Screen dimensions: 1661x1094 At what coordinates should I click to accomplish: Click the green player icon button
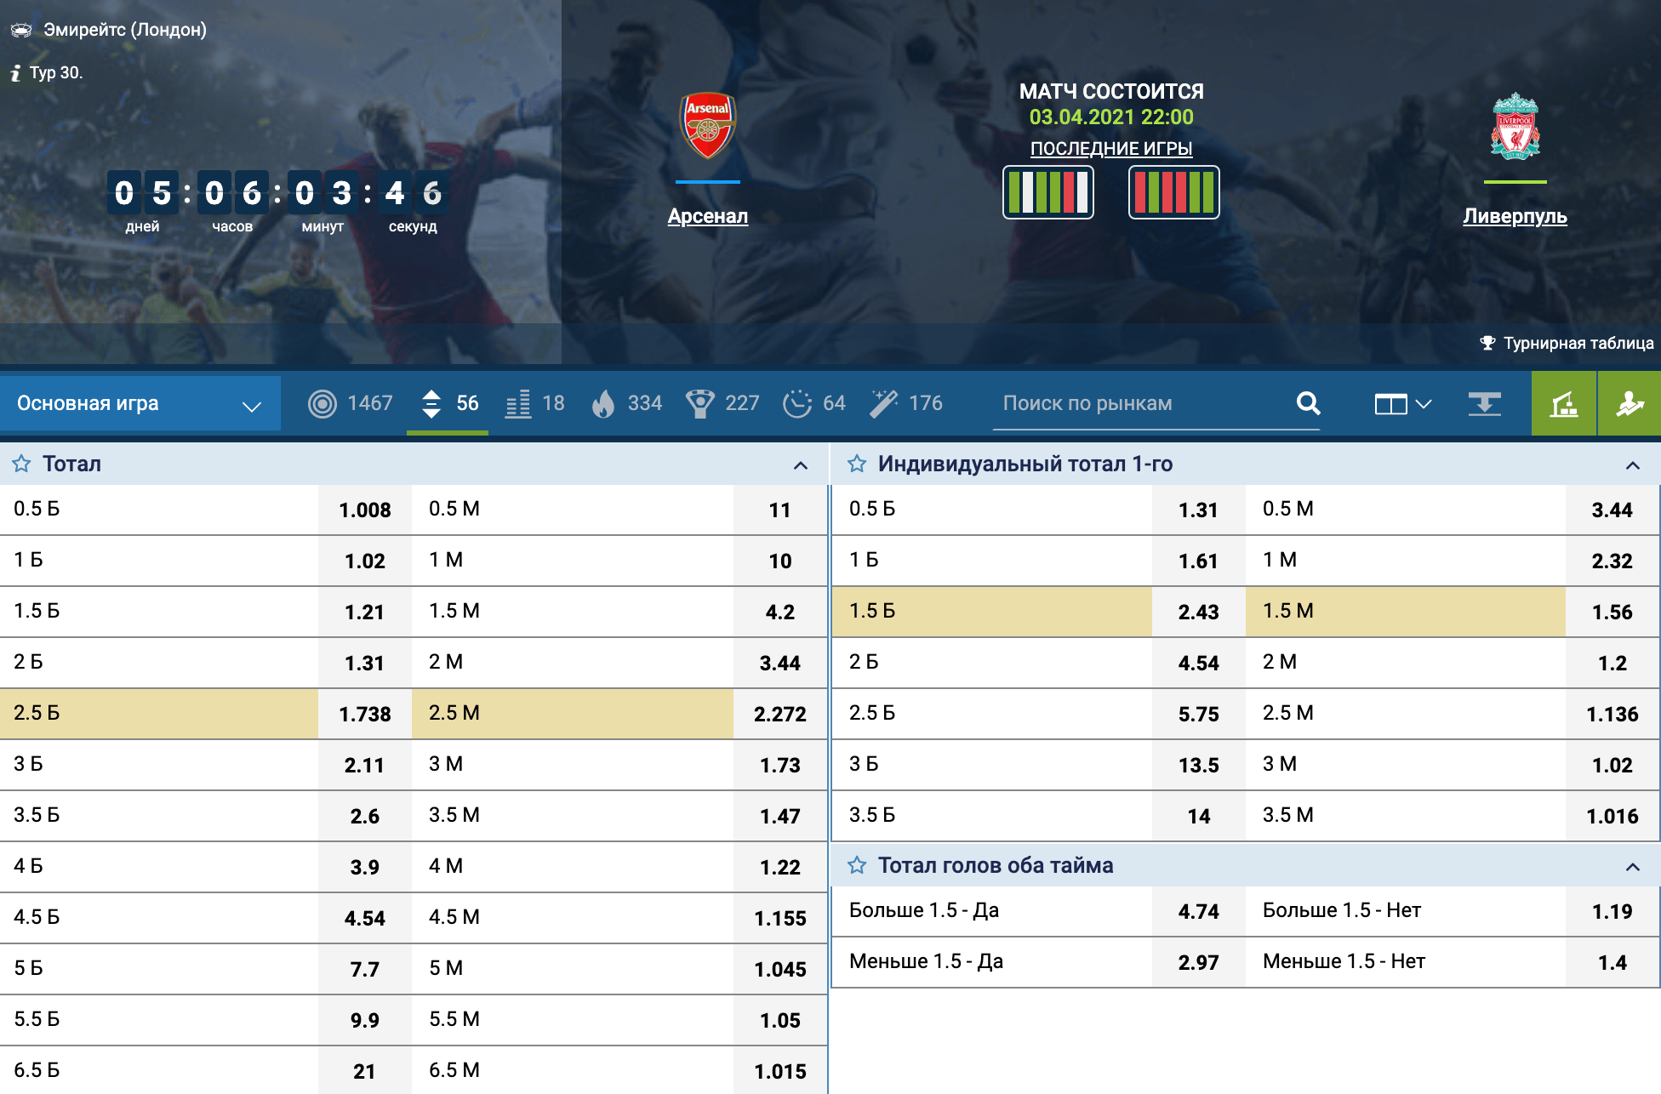(1630, 403)
